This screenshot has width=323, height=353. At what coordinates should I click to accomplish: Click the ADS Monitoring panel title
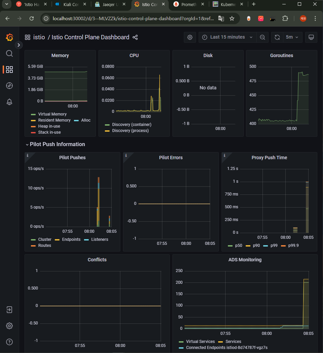coord(245,260)
